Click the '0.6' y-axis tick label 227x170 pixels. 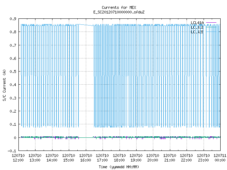coord(13,58)
